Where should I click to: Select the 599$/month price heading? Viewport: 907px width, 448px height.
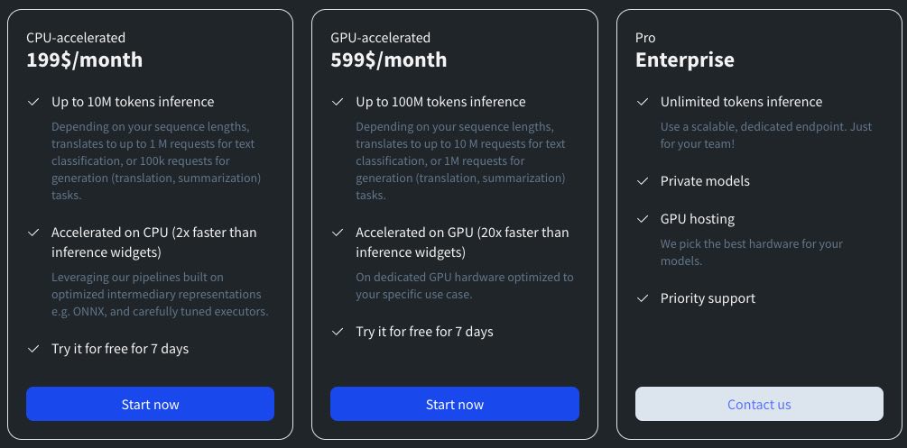388,60
